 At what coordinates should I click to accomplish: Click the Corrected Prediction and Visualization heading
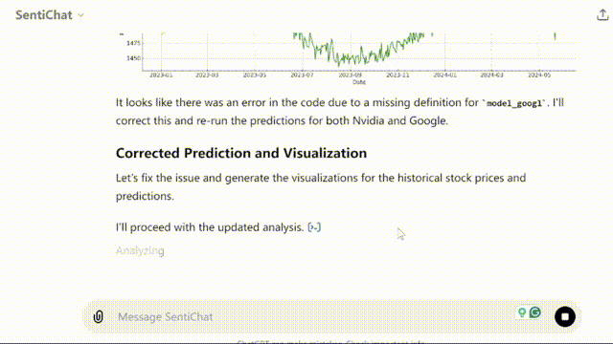[x=241, y=153]
